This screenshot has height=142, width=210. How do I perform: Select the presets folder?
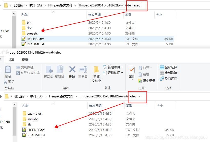[30, 33]
